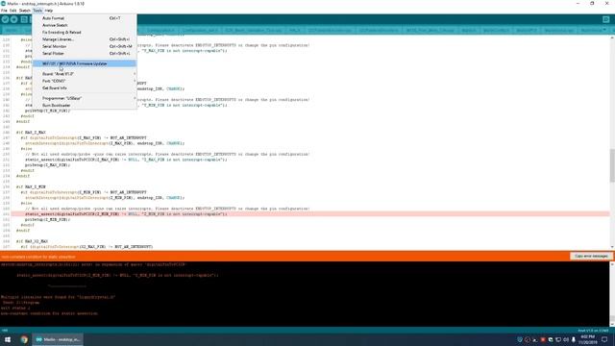Select Serial Plotter menu entry

tap(85, 54)
